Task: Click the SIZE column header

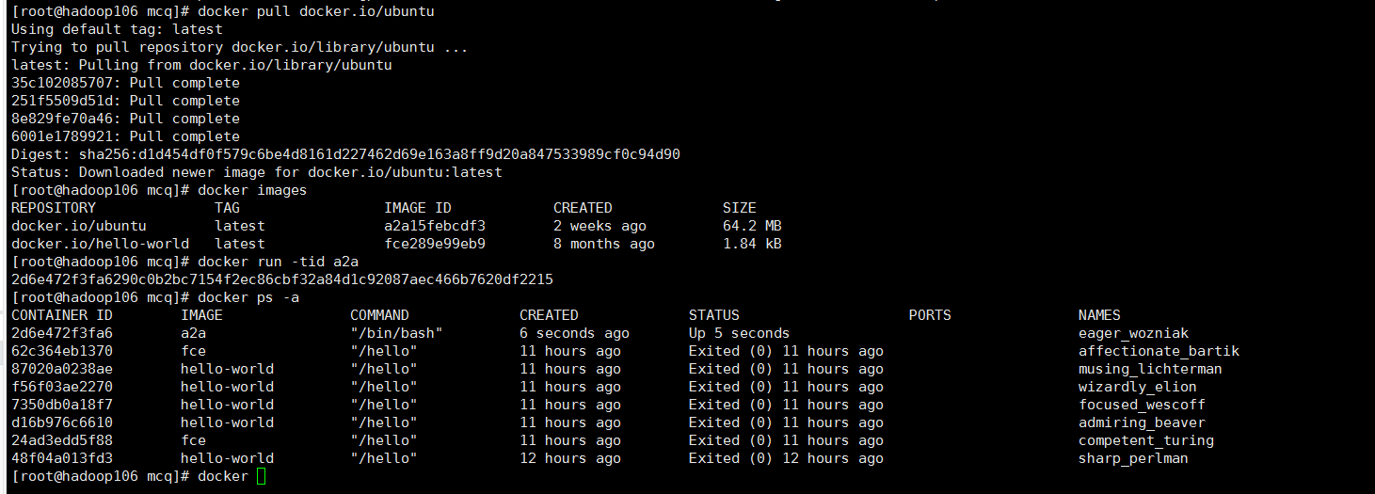Action: [740, 208]
